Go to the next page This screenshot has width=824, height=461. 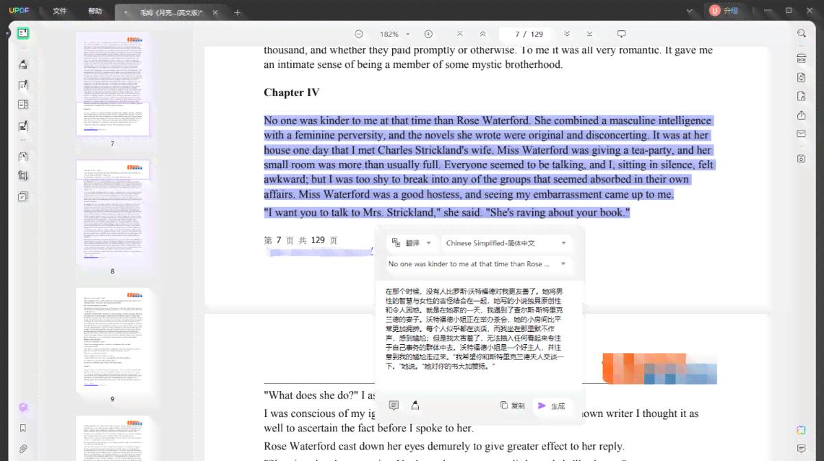[x=566, y=34]
